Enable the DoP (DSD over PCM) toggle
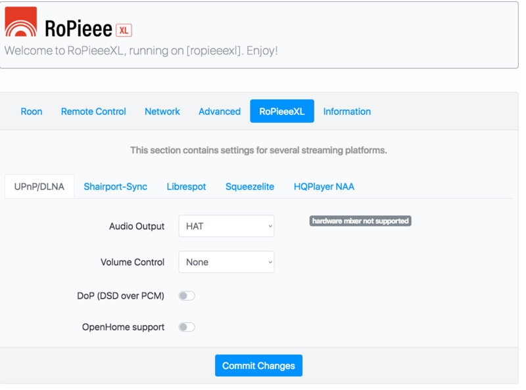The width and height of the screenshot is (526, 390). point(187,296)
